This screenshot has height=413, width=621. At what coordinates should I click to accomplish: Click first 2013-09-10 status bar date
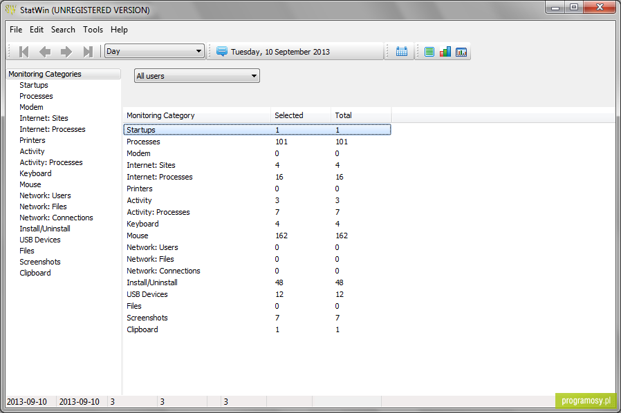pyautogui.click(x=27, y=401)
